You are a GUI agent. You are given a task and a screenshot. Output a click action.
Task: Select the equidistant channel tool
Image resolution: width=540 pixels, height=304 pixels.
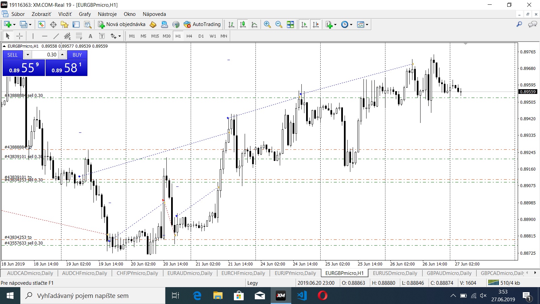[67, 36]
